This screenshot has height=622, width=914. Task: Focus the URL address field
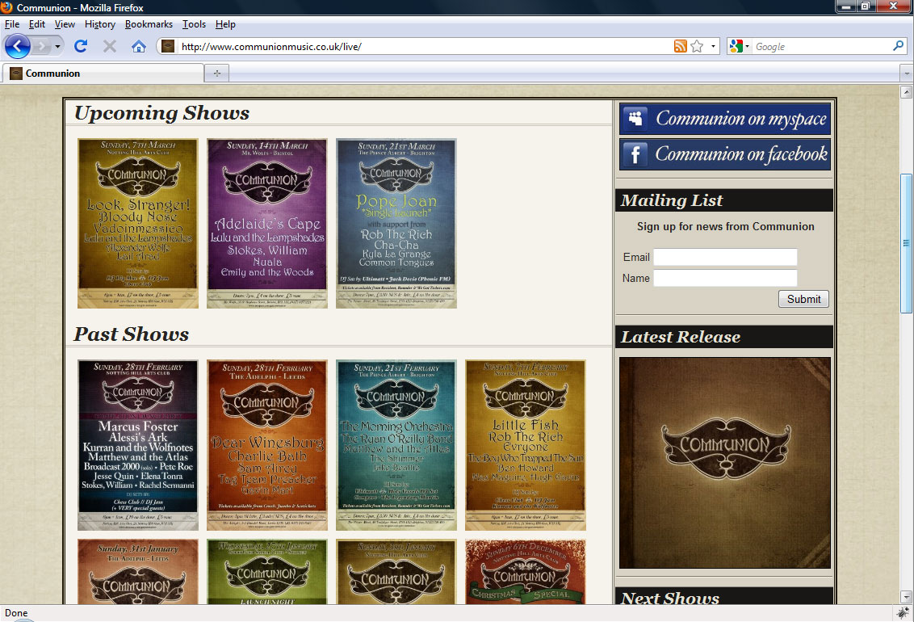pos(424,47)
